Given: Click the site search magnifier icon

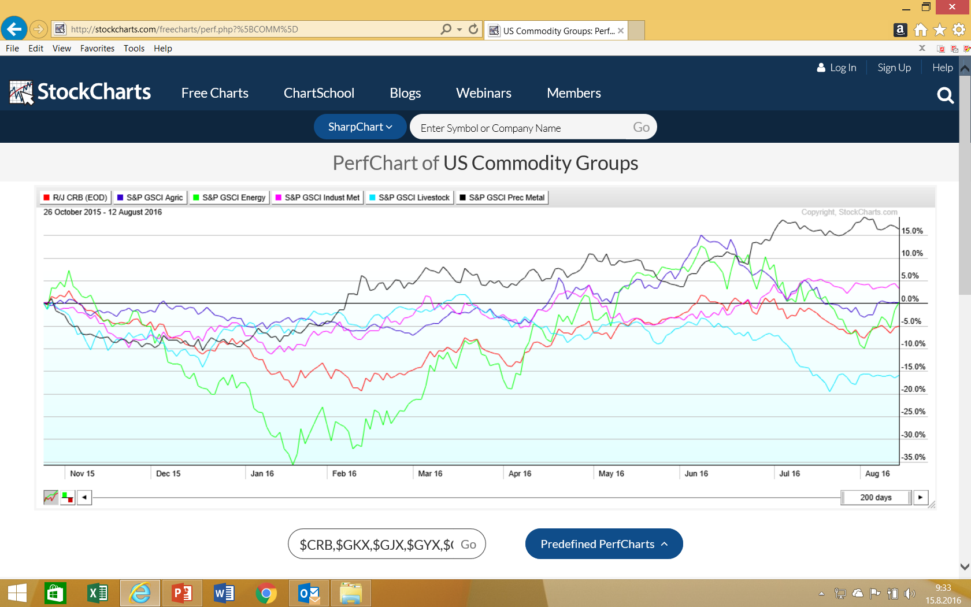Looking at the screenshot, I should [x=945, y=95].
